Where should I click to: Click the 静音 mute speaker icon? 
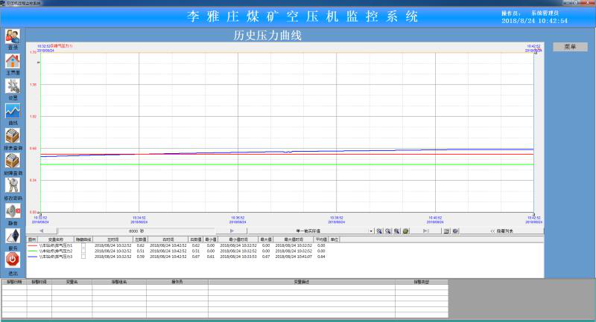(x=13, y=211)
